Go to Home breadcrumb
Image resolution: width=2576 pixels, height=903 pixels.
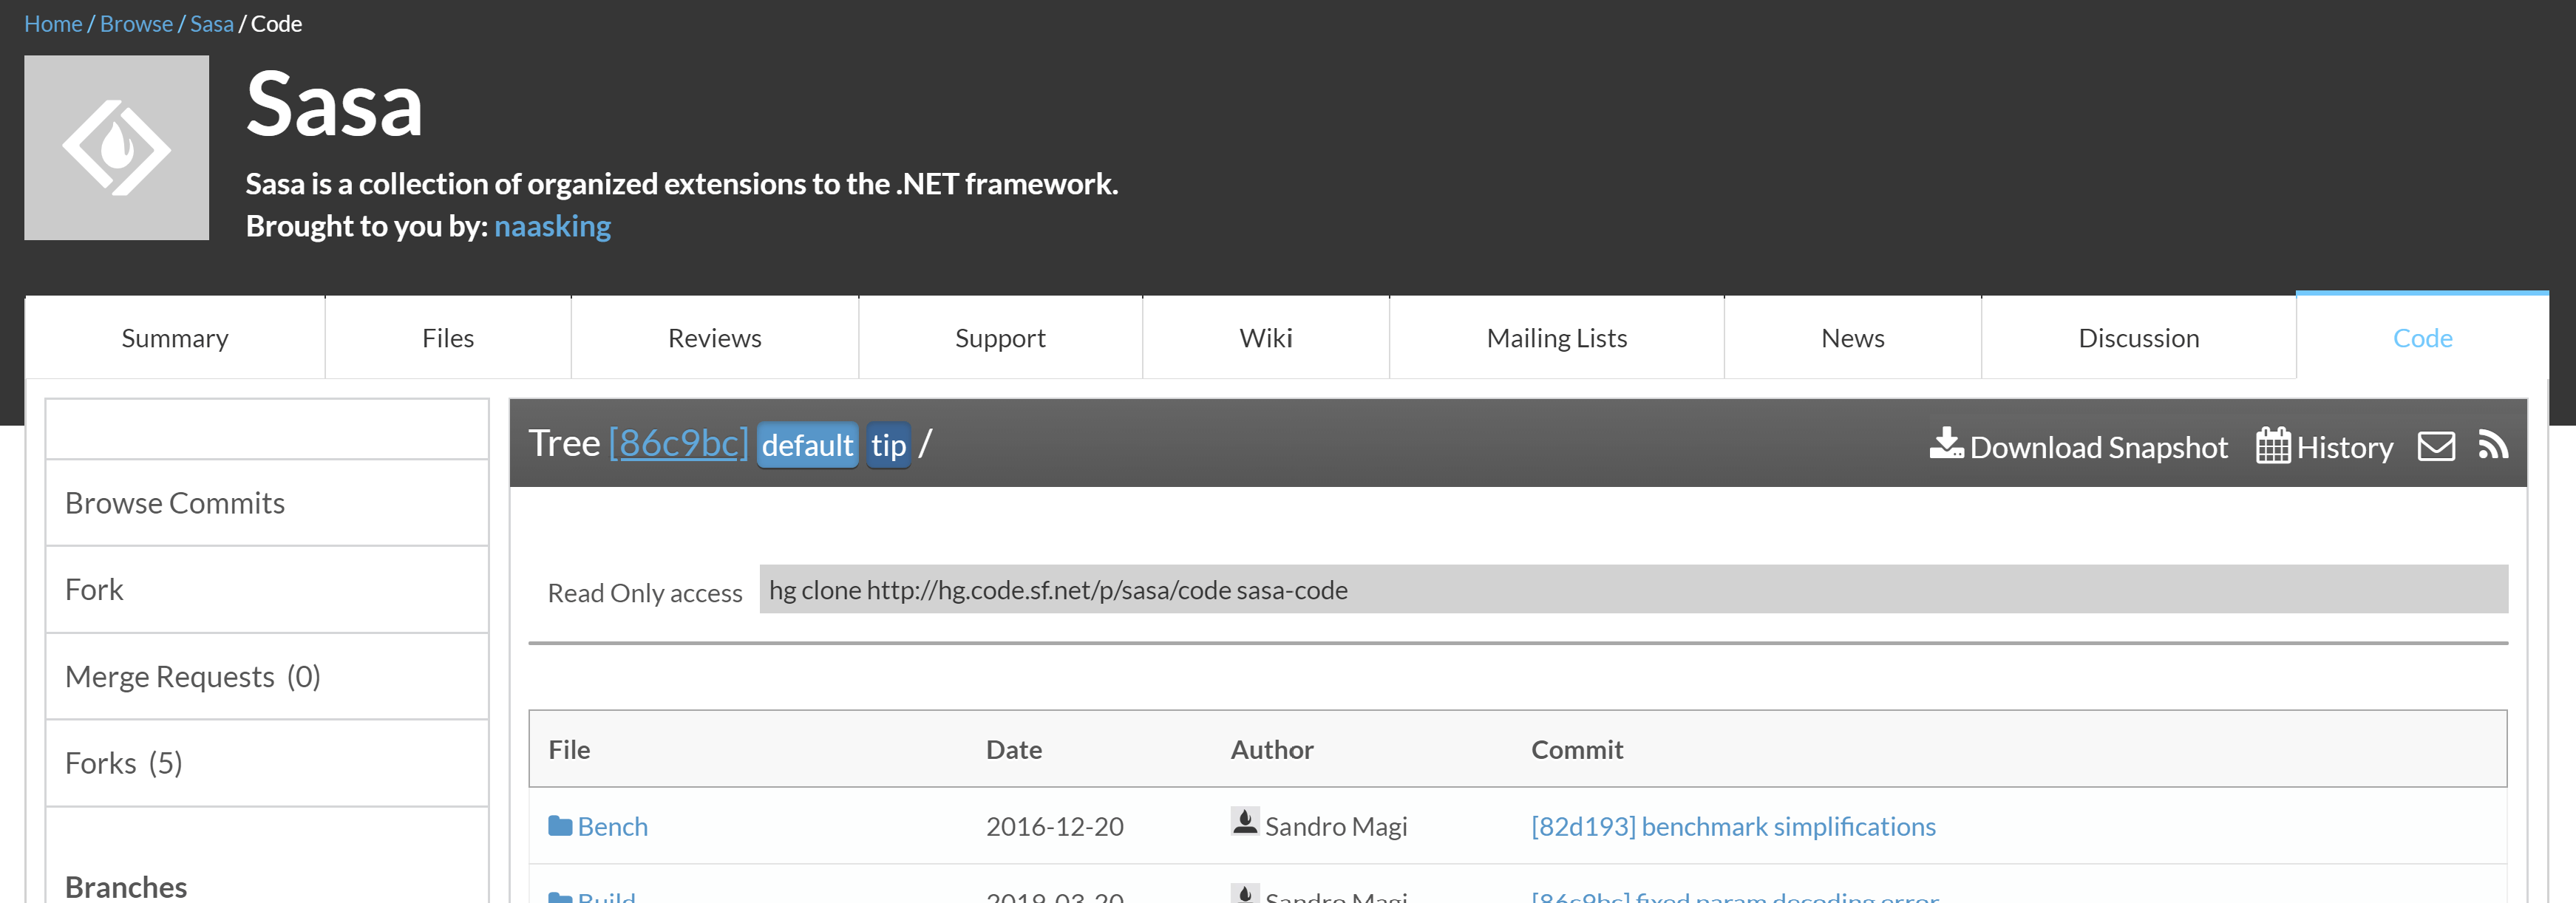coord(53,24)
